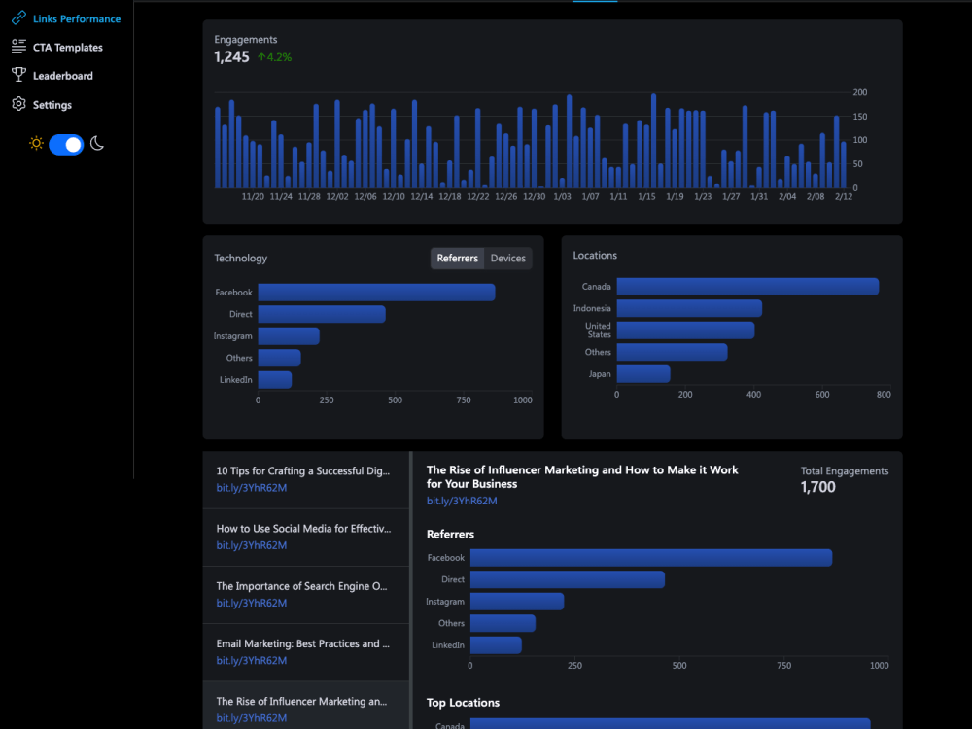This screenshot has width=972, height=729.
Task: Click the Canada bar in Locations chart
Action: [747, 287]
